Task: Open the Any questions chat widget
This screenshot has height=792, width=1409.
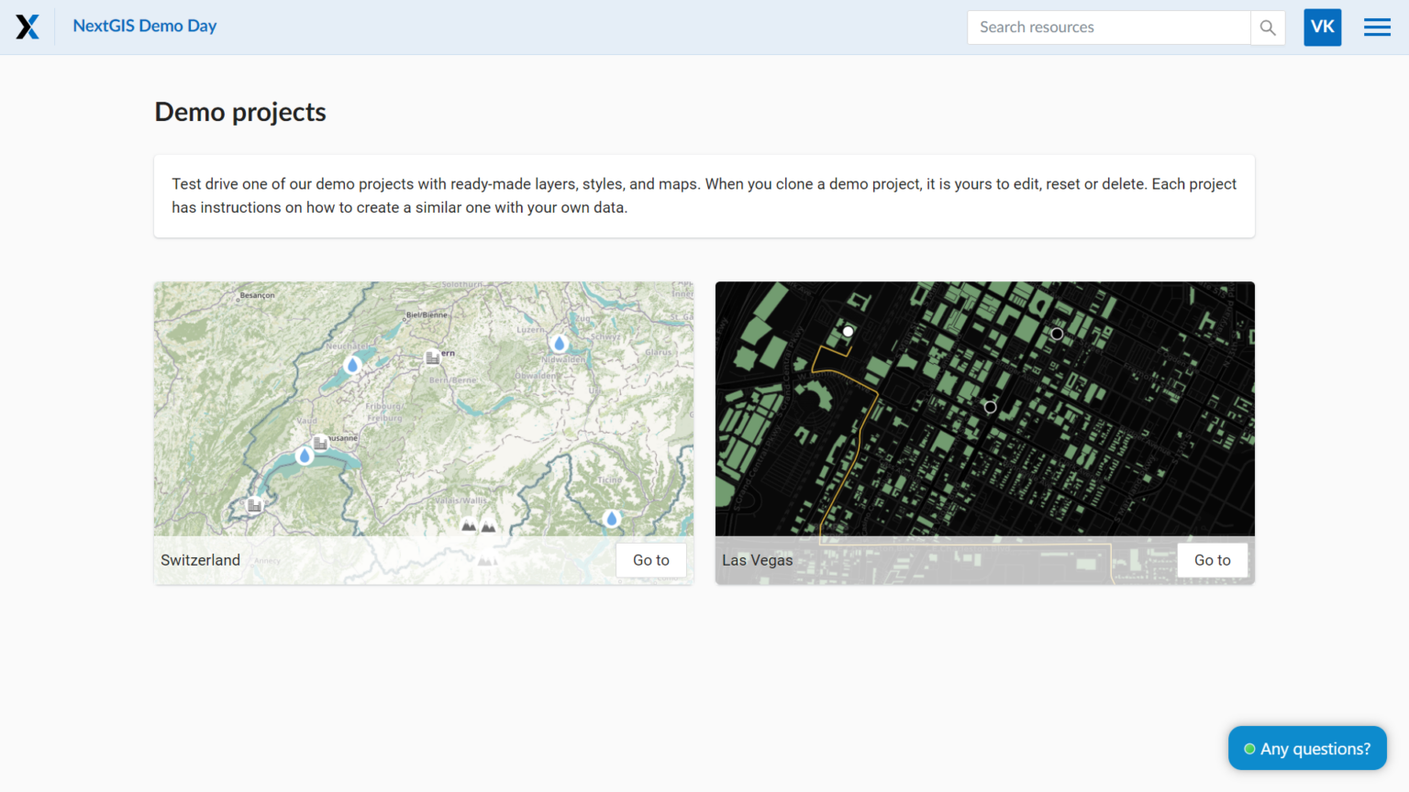Action: tap(1307, 748)
